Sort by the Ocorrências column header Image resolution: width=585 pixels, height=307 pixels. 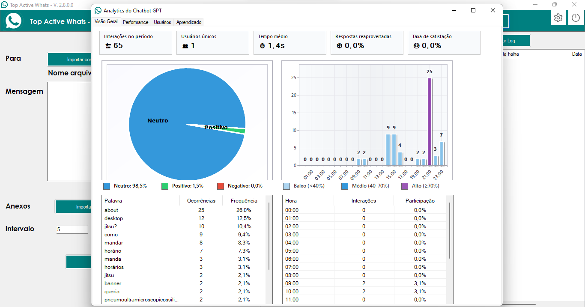201,200
